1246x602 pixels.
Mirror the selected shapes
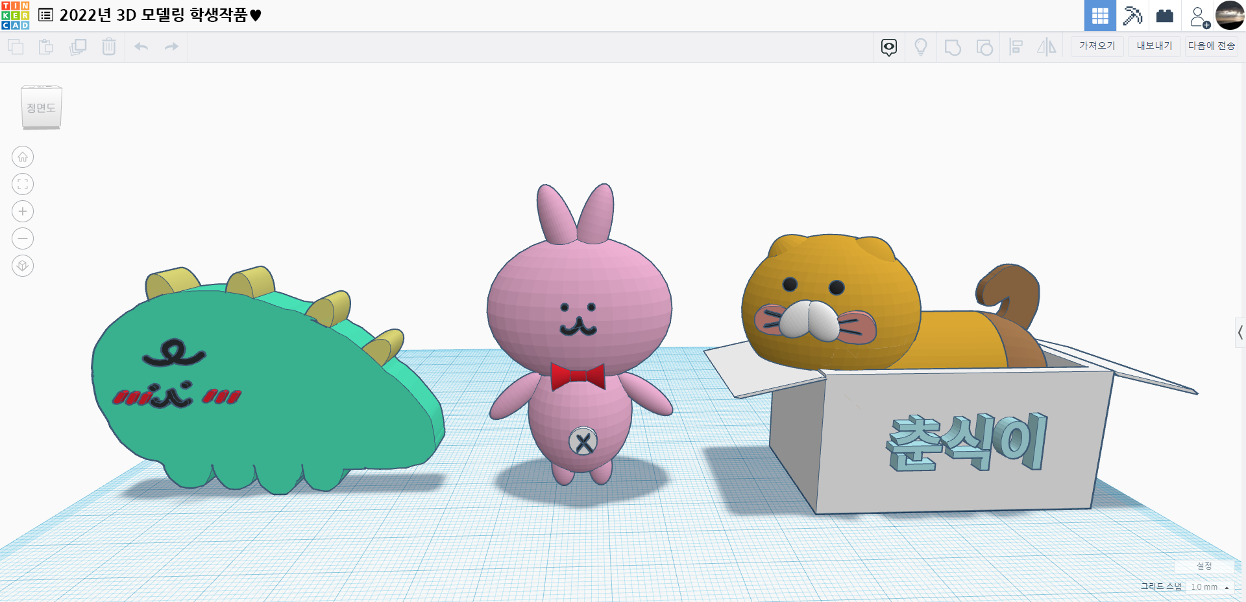pos(1047,47)
